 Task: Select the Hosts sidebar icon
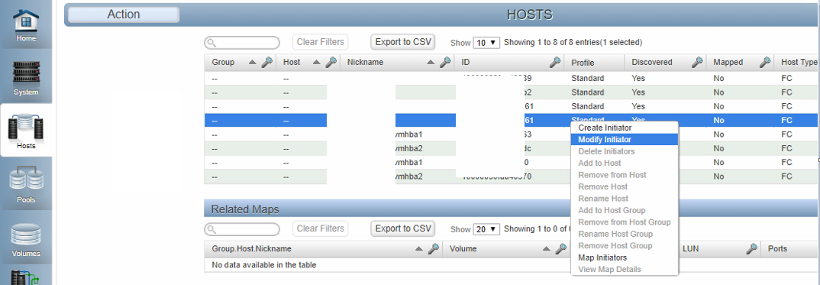point(26,131)
